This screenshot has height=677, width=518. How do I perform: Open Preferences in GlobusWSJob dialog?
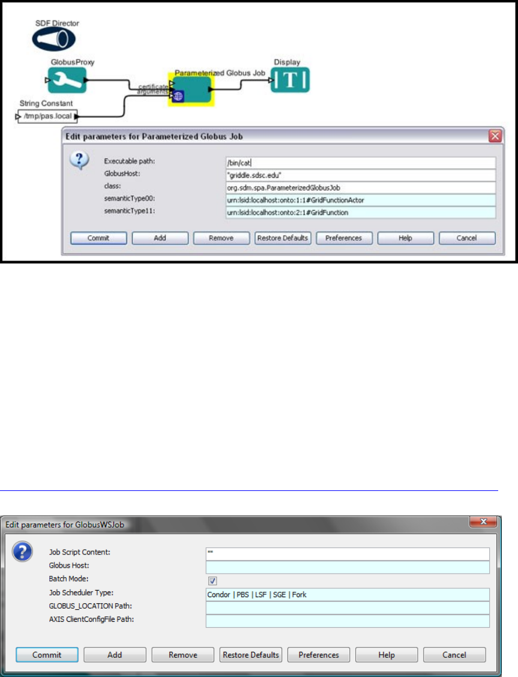pyautogui.click(x=319, y=655)
